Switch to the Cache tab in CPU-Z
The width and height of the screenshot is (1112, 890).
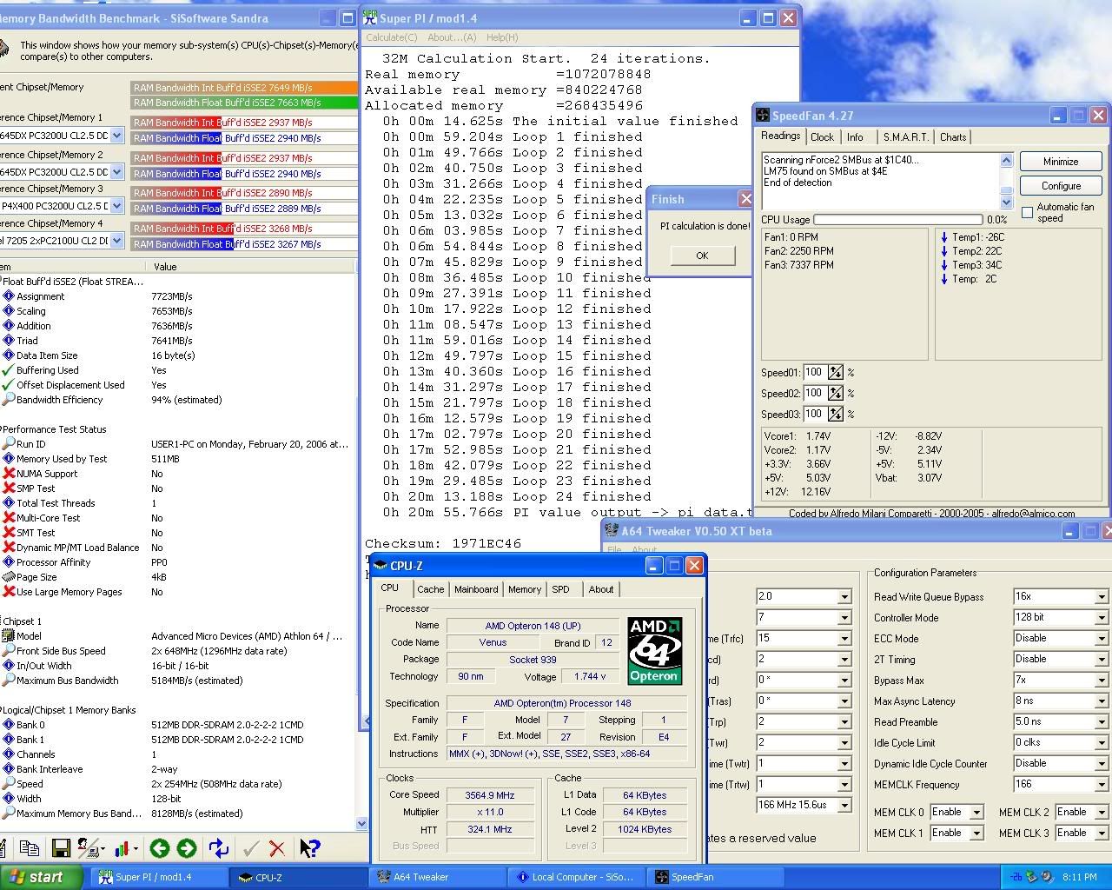430,589
